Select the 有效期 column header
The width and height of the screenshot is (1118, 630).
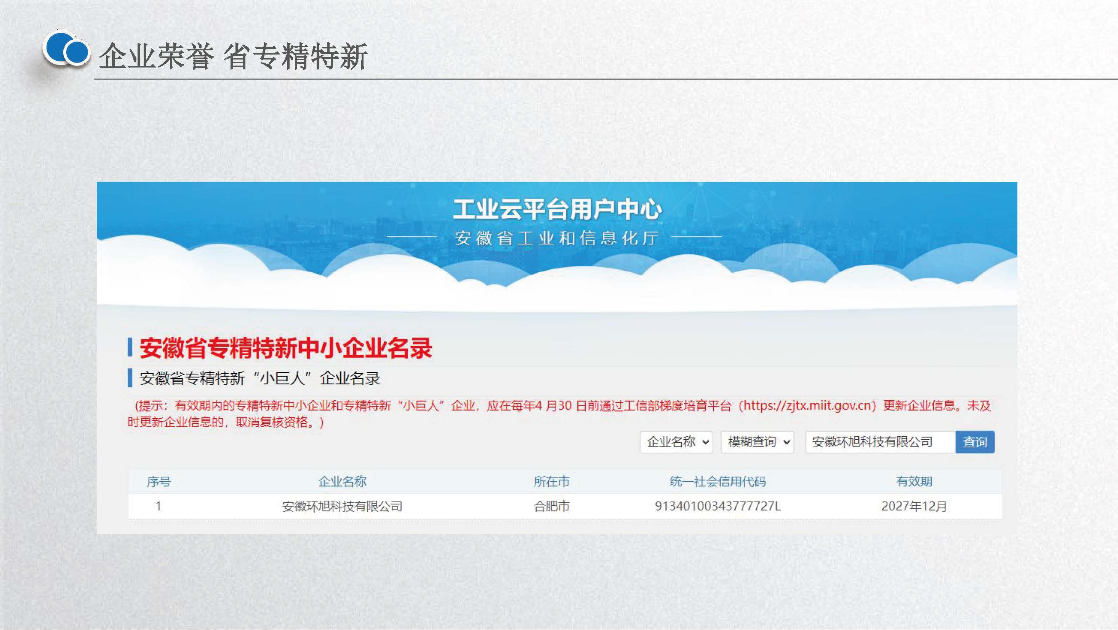coord(914,481)
